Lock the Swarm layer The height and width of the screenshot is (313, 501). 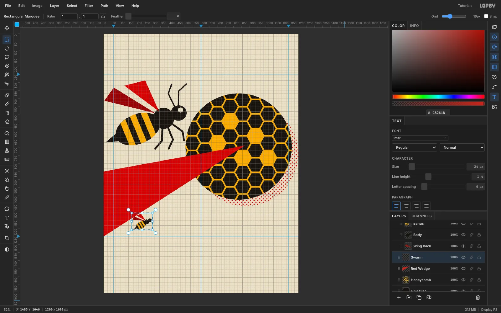(479, 257)
